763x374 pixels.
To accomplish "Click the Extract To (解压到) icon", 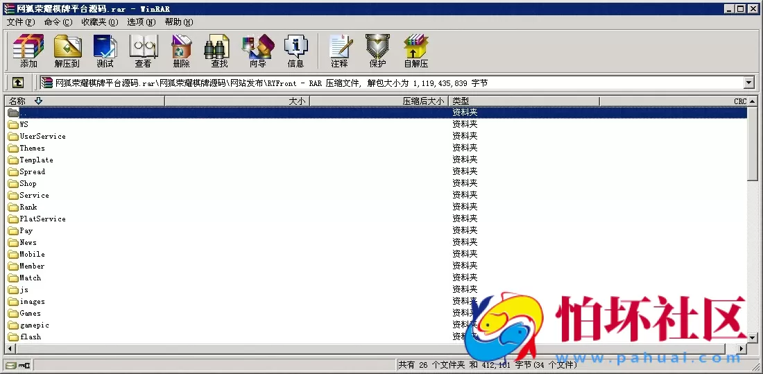I will click(67, 51).
